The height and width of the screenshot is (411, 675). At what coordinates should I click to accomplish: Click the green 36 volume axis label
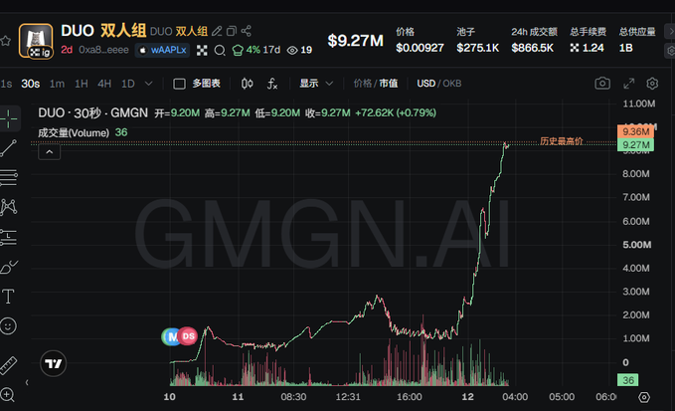628,380
